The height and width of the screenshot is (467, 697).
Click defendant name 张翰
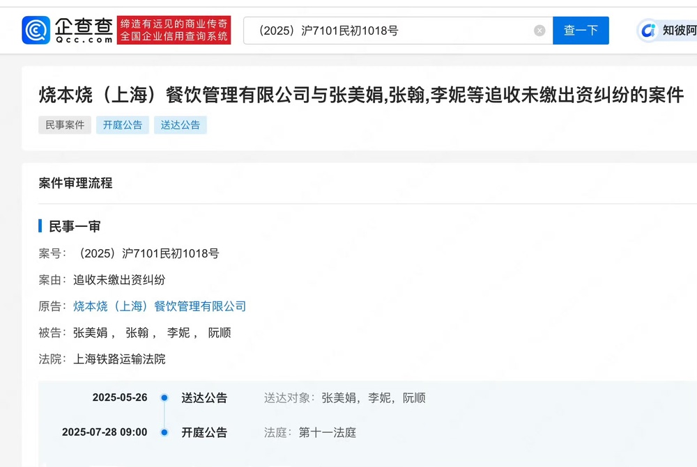tap(137, 333)
